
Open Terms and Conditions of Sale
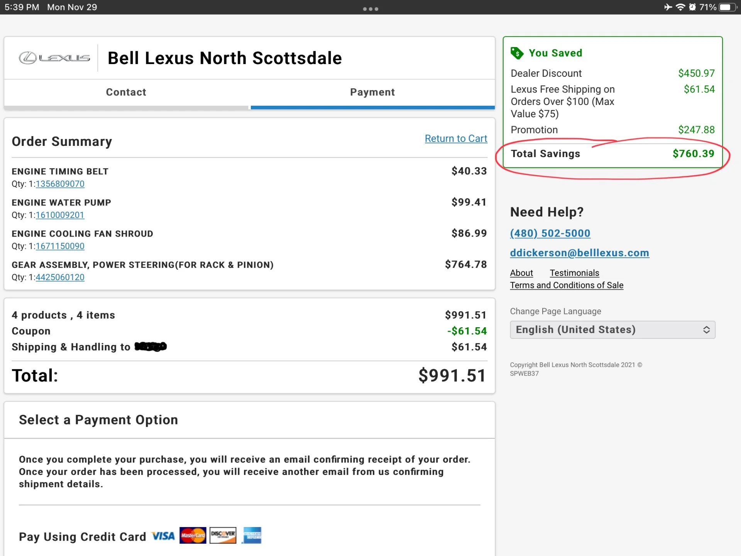pyautogui.click(x=567, y=286)
